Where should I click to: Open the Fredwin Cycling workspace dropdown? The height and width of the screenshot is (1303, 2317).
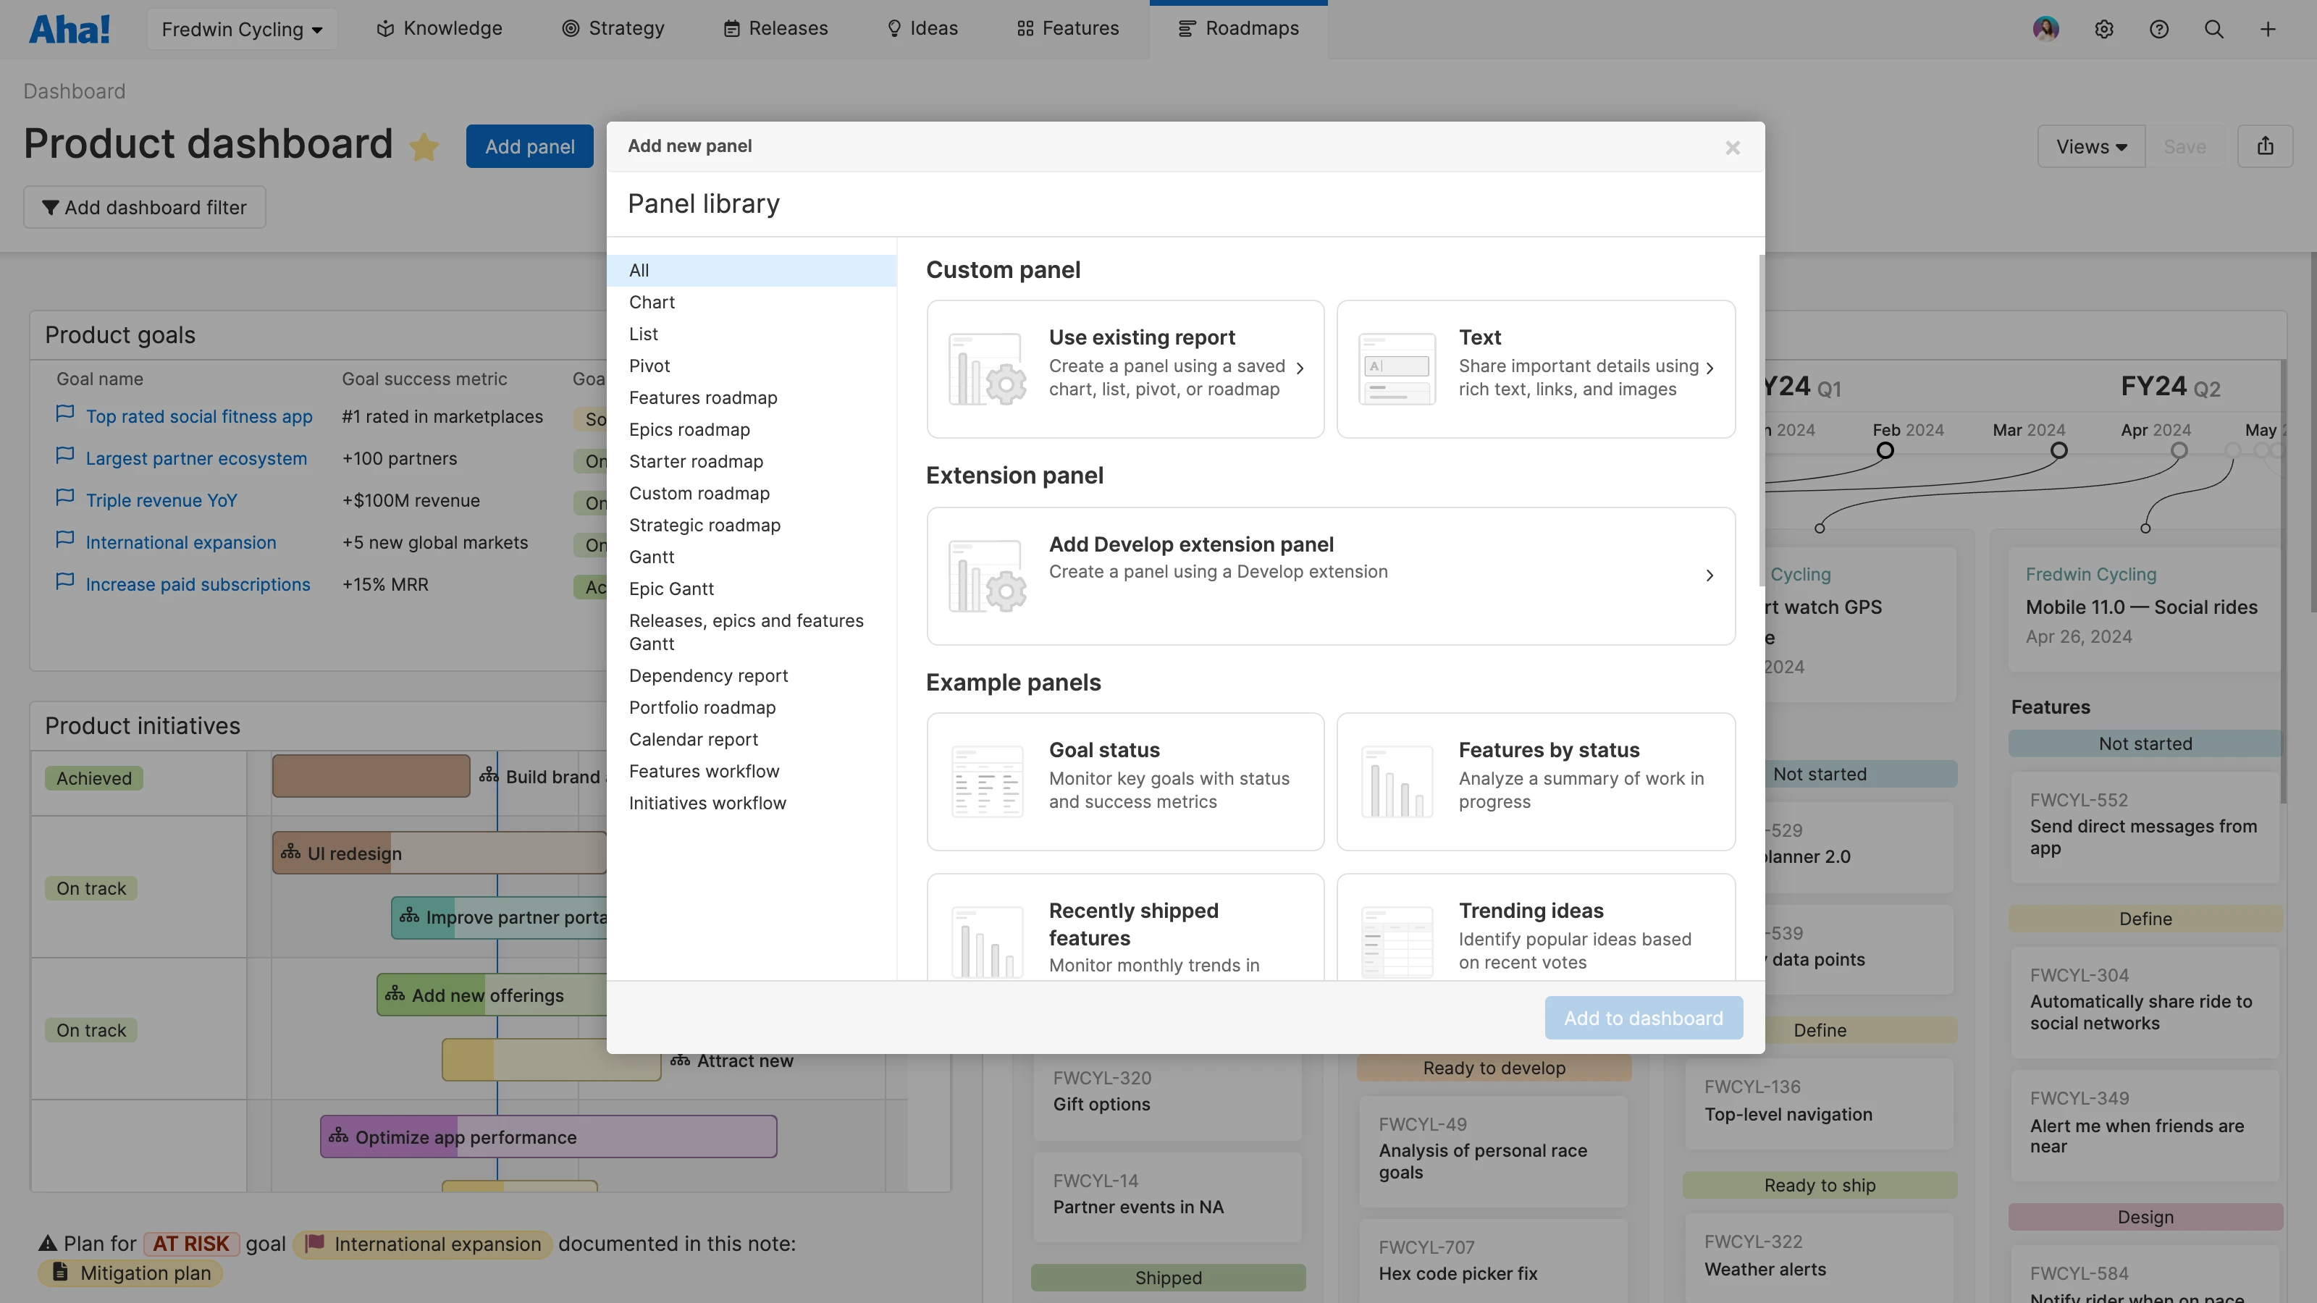click(x=241, y=29)
